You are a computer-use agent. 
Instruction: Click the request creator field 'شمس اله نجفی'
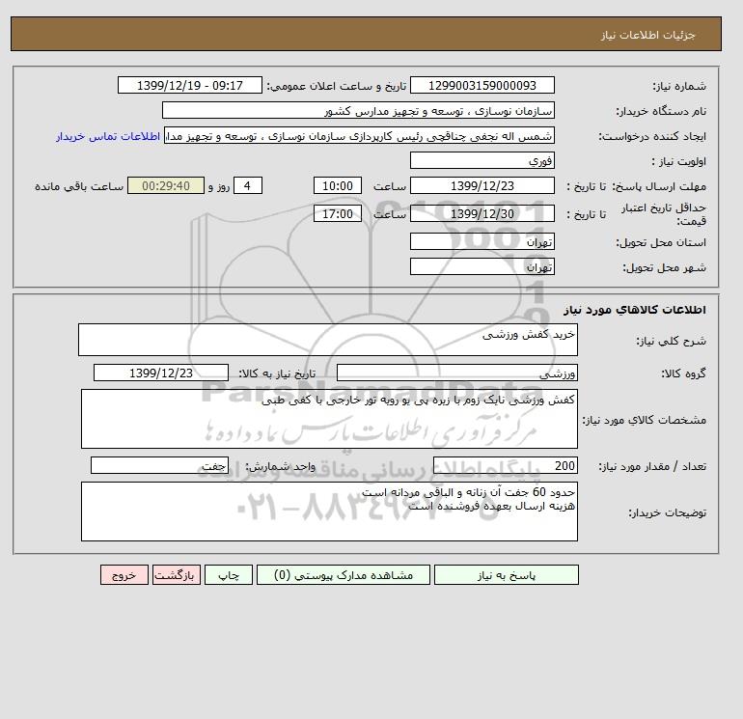[359, 135]
